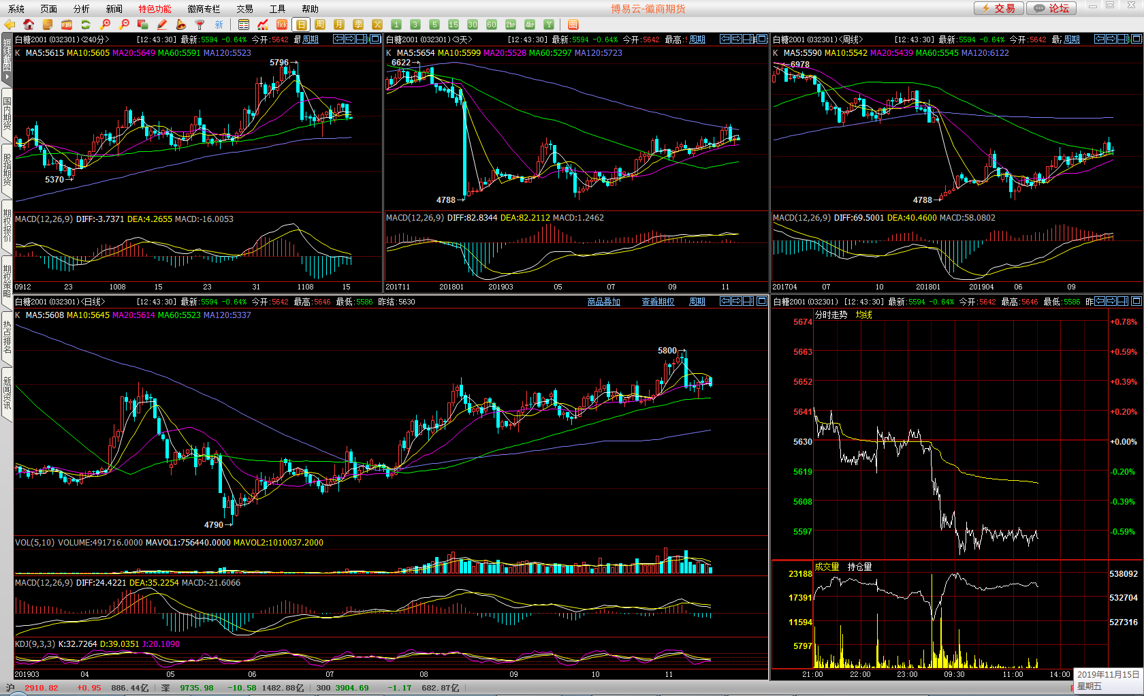Viewport: 1144px width, 696px height.
Task: Click the red pencil drawing tool icon
Action: [162, 25]
